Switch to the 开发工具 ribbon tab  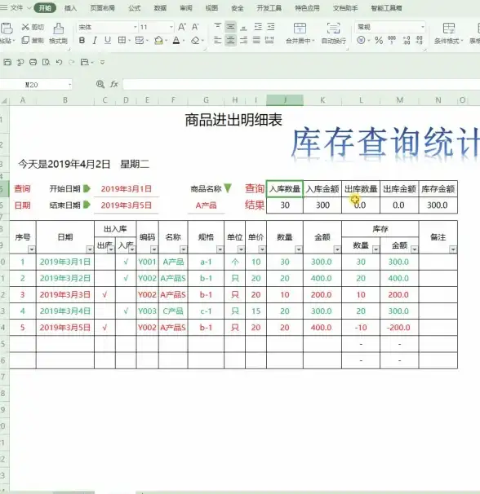tap(269, 8)
